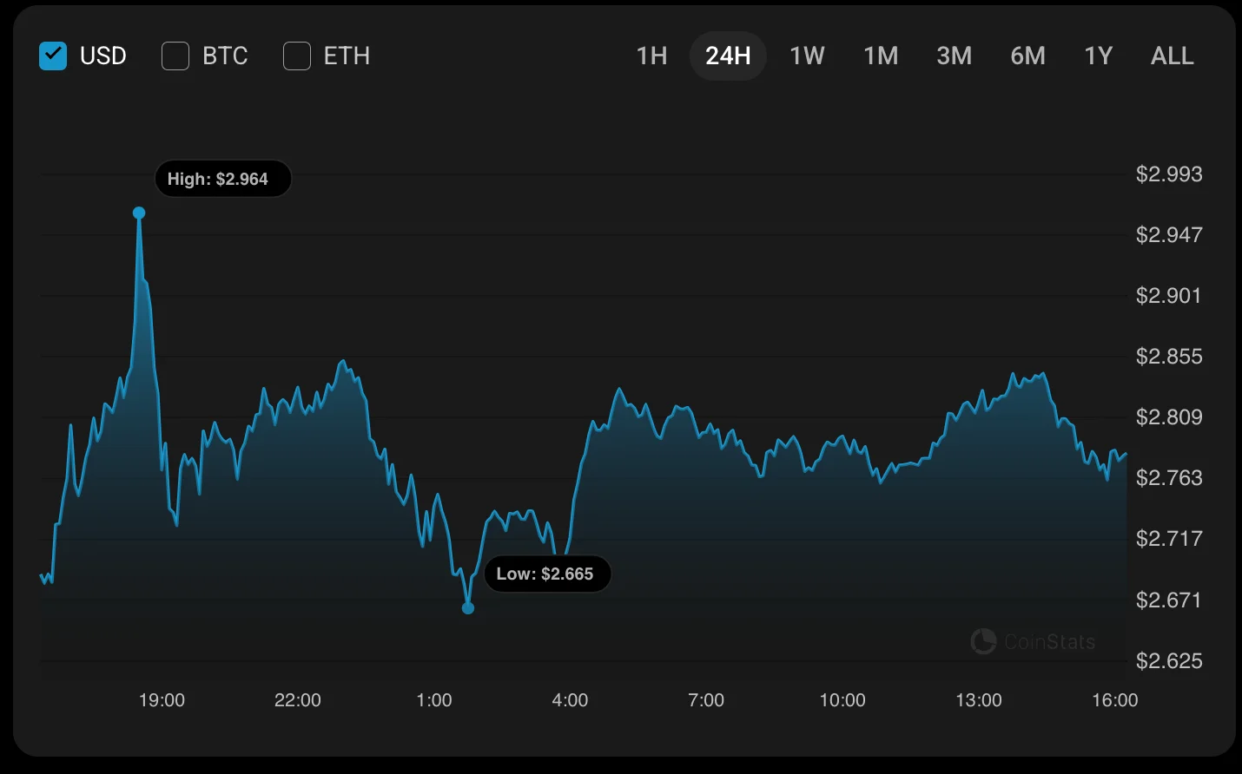Enable the ETH currency checkbox
Viewport: 1242px width, 774px height.
click(297, 56)
